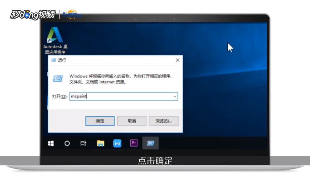Click the 取消 button in Run dialog
The image size is (310, 173).
(132, 121)
